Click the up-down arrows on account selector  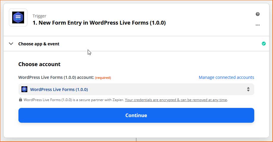click(248, 90)
